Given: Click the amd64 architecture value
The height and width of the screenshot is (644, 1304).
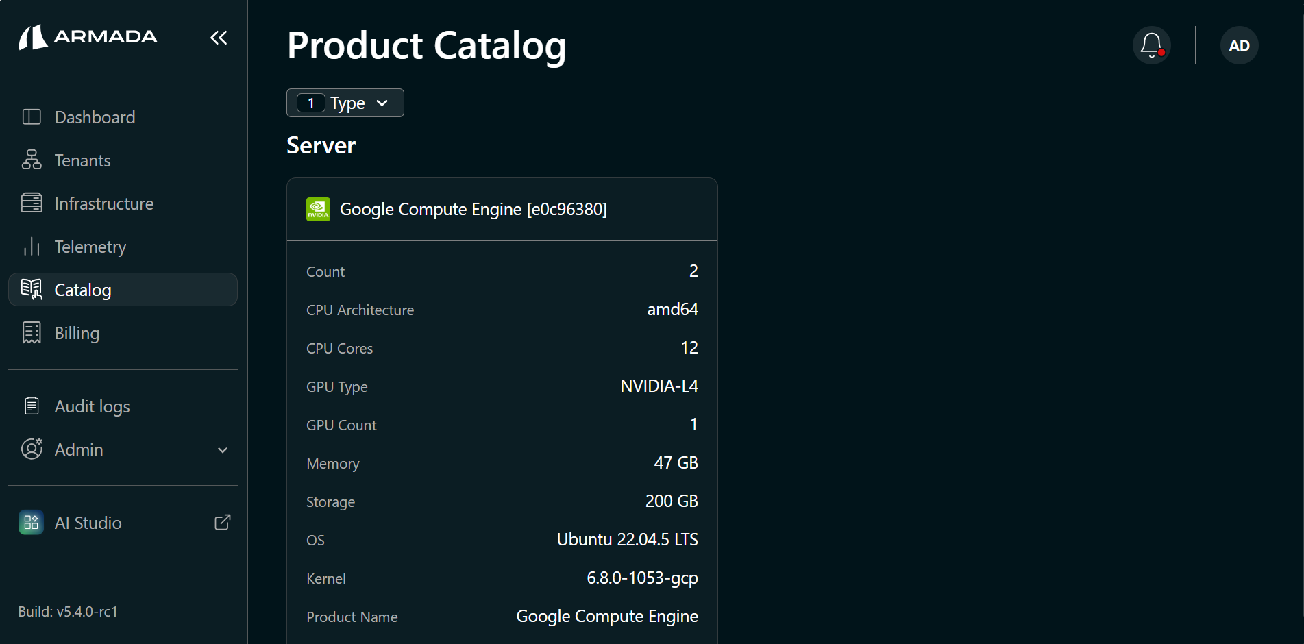Looking at the screenshot, I should (672, 309).
